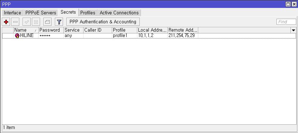Disable the selected secret with the X icon
298x133 pixels.
[36, 22]
